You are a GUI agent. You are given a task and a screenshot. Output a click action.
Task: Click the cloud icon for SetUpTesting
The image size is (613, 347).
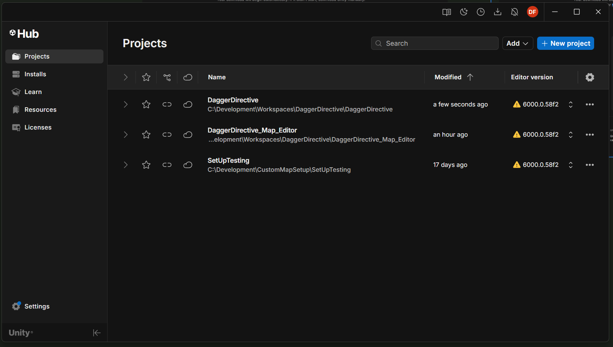188,165
